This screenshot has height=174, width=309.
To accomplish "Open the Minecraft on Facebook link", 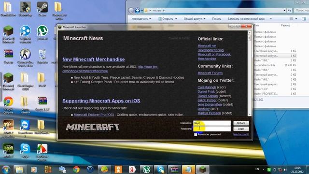I will point(214,55).
